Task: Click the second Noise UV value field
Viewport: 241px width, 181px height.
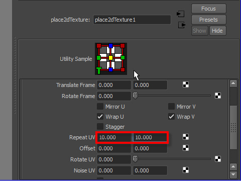Action: pyautogui.click(x=150, y=170)
